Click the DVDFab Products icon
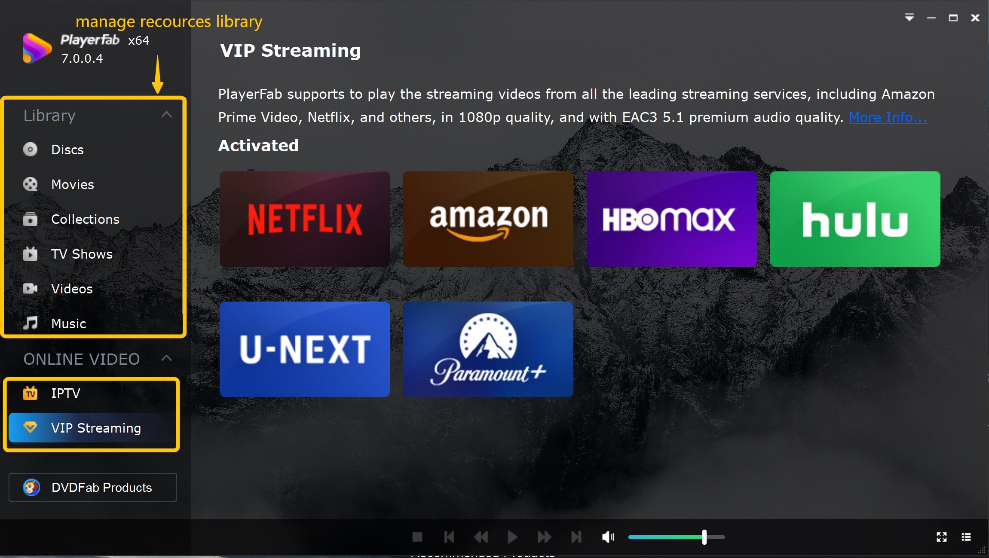The image size is (989, 558). click(x=32, y=488)
